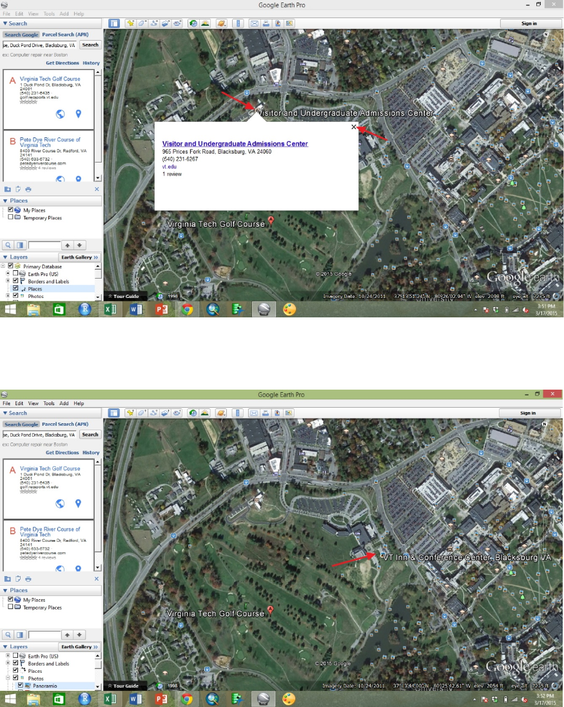Toggle My Places checkbox in top window
Screen dimensions: 564x707
tap(10, 210)
